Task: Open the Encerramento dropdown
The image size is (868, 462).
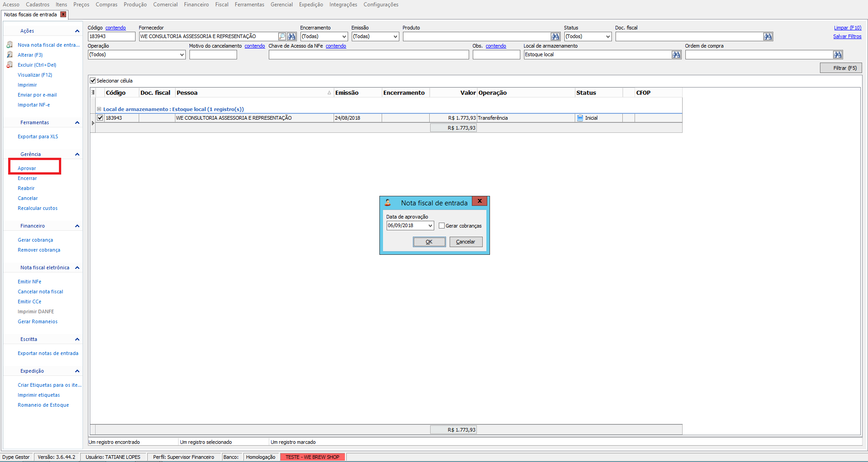Action: [344, 36]
